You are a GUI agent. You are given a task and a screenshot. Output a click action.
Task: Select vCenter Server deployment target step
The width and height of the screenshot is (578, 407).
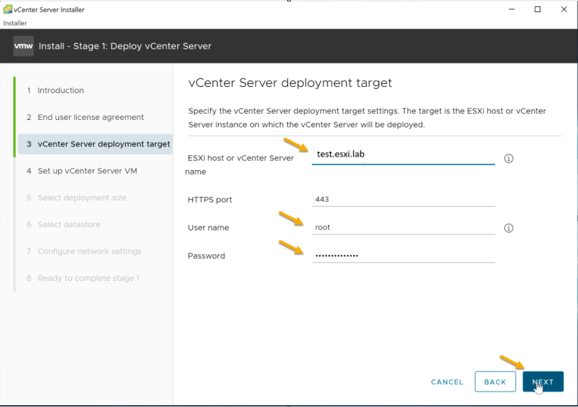[103, 144]
